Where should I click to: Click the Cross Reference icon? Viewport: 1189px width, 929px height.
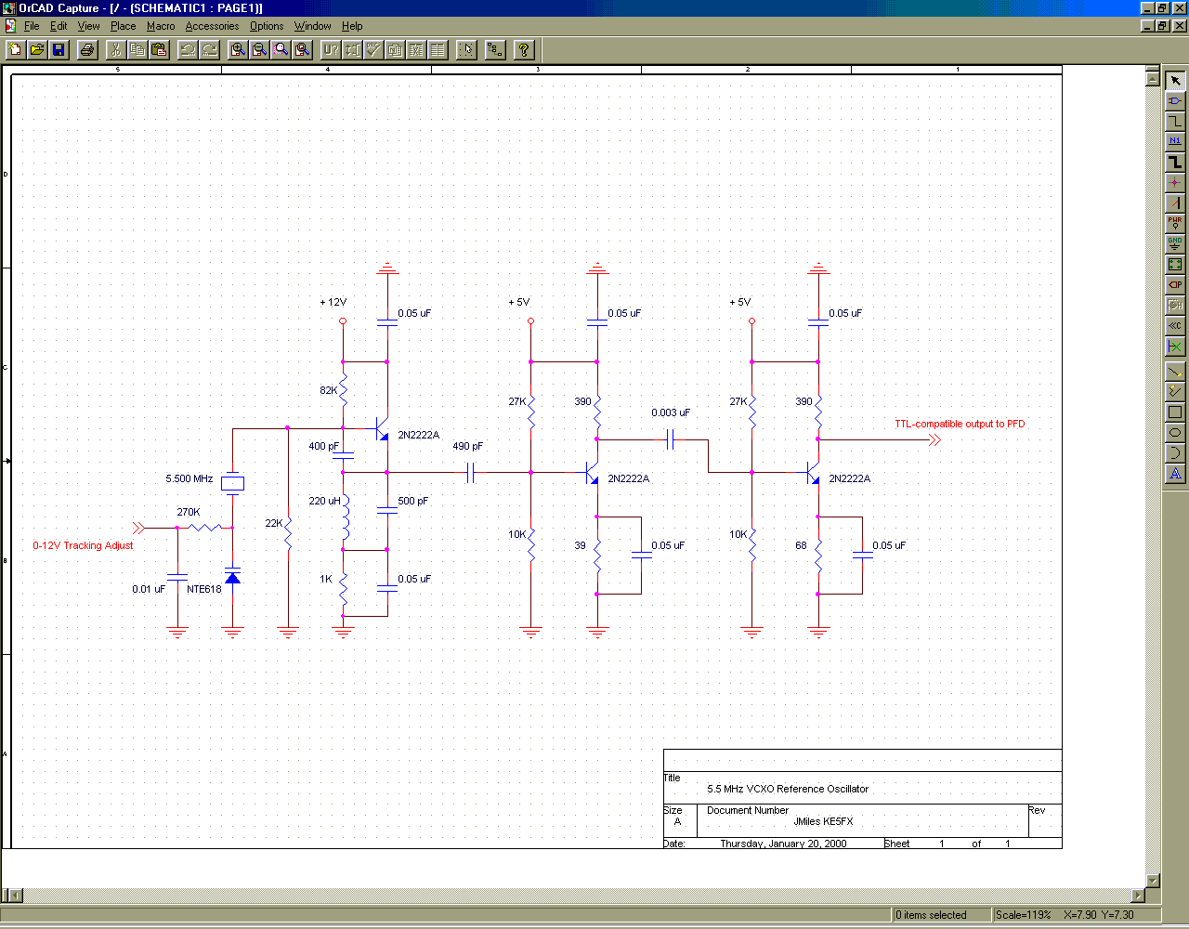click(x=416, y=49)
